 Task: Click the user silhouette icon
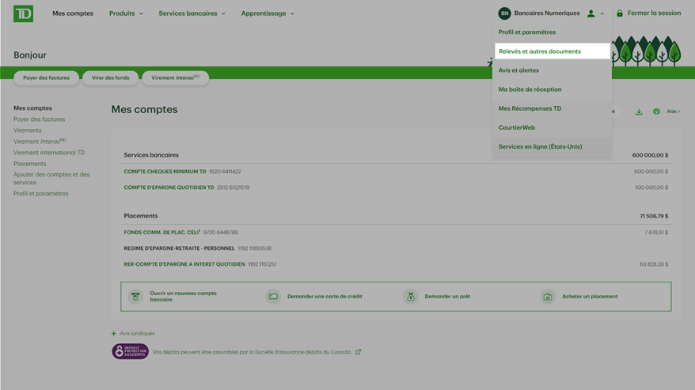tap(591, 13)
